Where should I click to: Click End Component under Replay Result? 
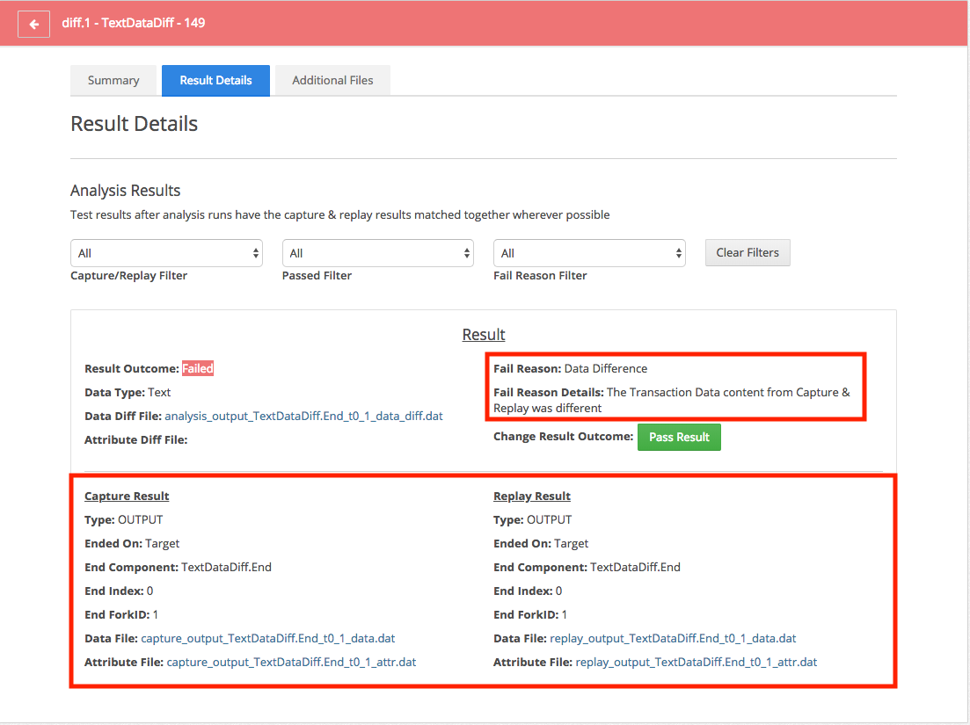tap(587, 568)
